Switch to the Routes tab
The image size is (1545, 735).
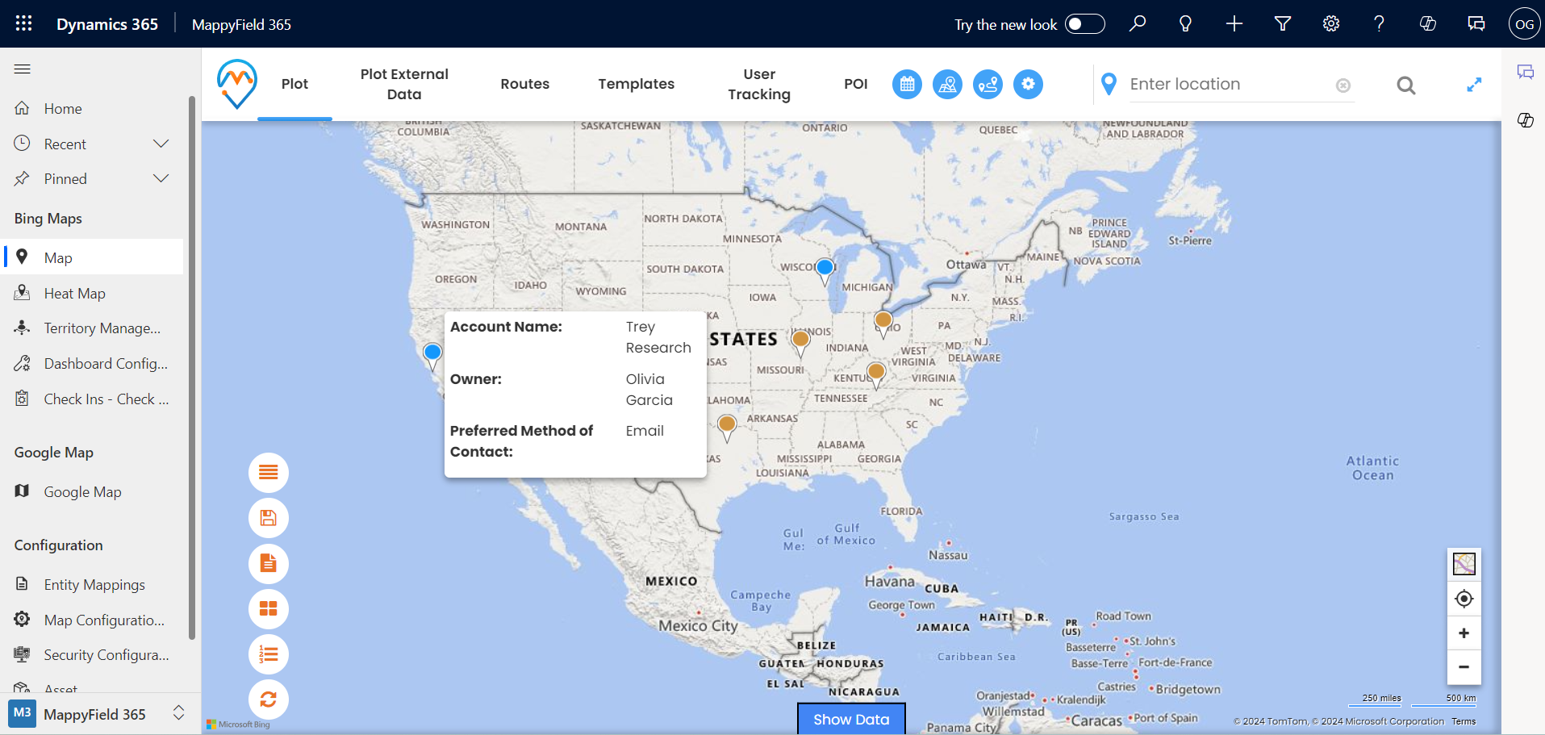(524, 84)
